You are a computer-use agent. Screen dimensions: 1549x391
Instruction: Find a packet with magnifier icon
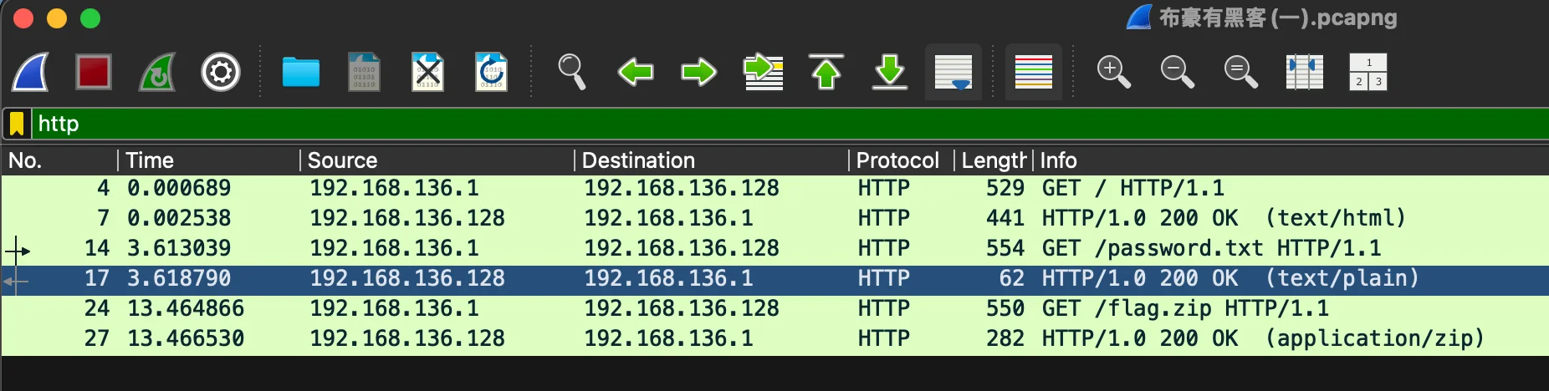(572, 72)
